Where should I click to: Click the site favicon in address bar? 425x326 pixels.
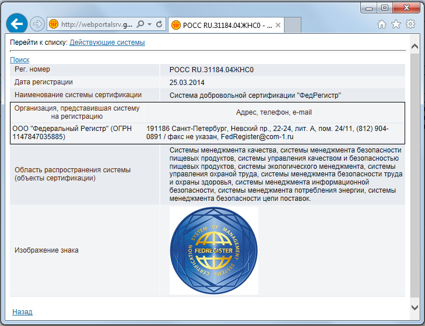pos(54,24)
